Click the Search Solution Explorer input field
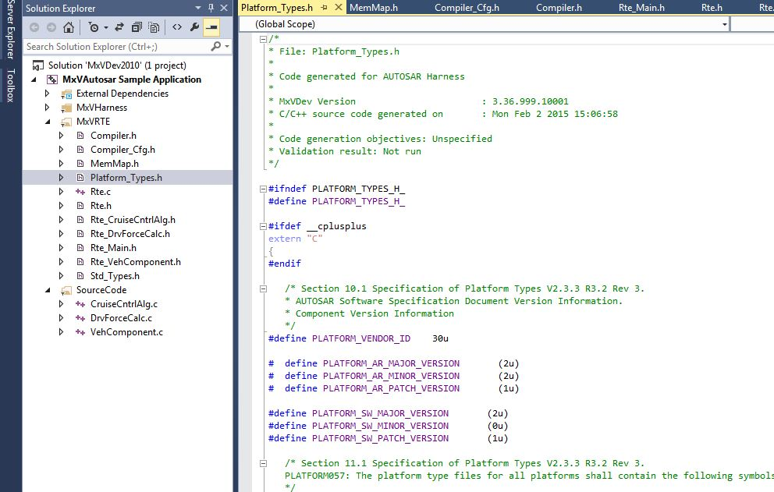This screenshot has height=492, width=774. pos(118,46)
